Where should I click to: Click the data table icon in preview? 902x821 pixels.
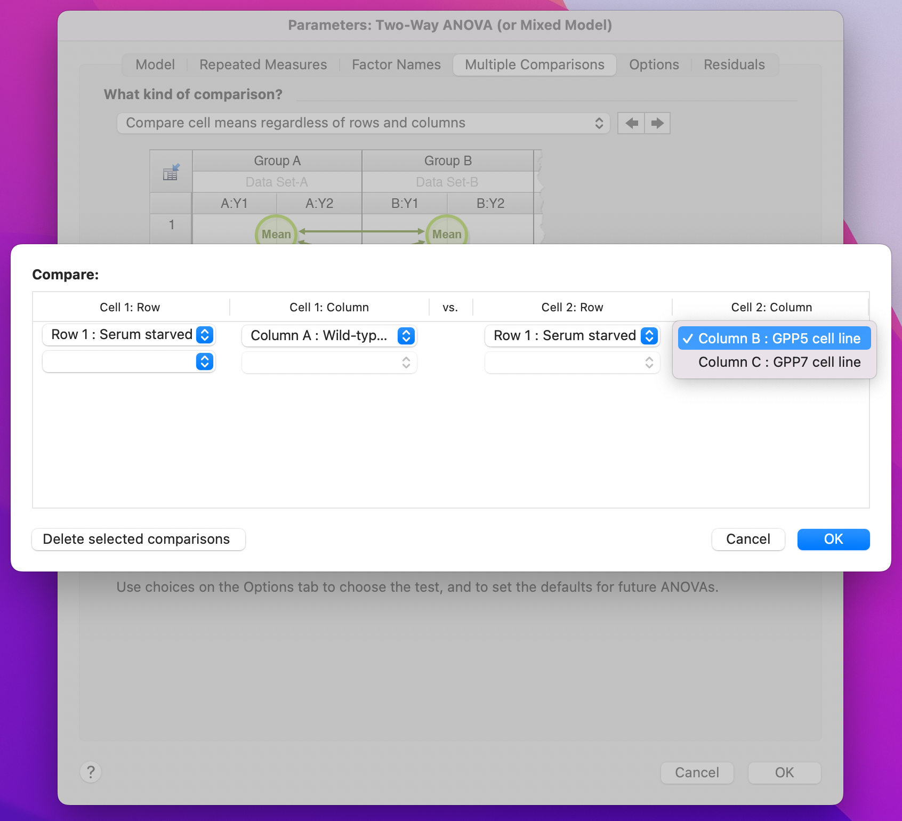pos(171,172)
